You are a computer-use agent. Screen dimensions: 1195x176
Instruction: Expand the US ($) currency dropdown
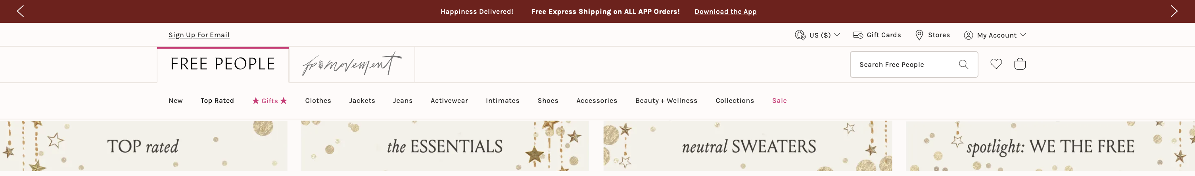(x=837, y=35)
